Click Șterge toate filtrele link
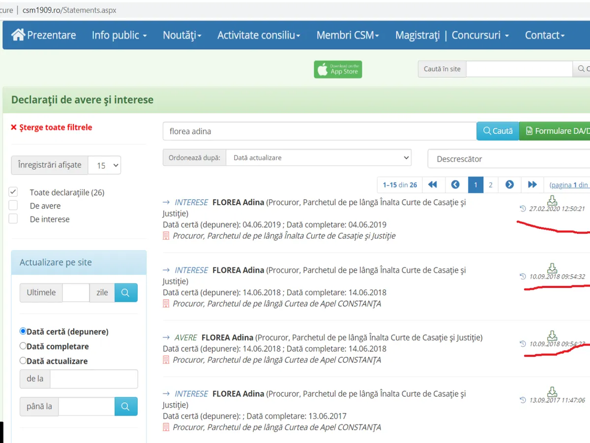The width and height of the screenshot is (590, 443). [x=51, y=127]
